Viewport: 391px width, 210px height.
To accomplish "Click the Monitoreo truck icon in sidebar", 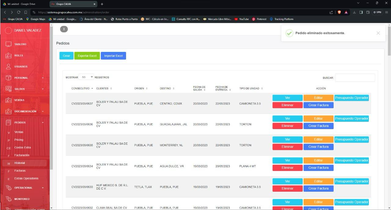I will [x=9, y=199].
